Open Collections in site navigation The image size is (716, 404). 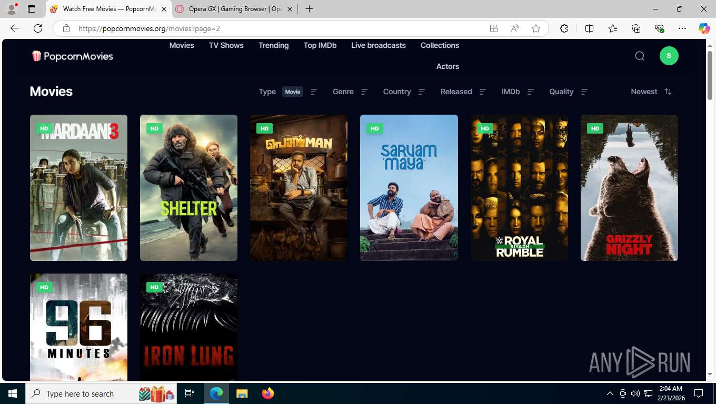440,45
